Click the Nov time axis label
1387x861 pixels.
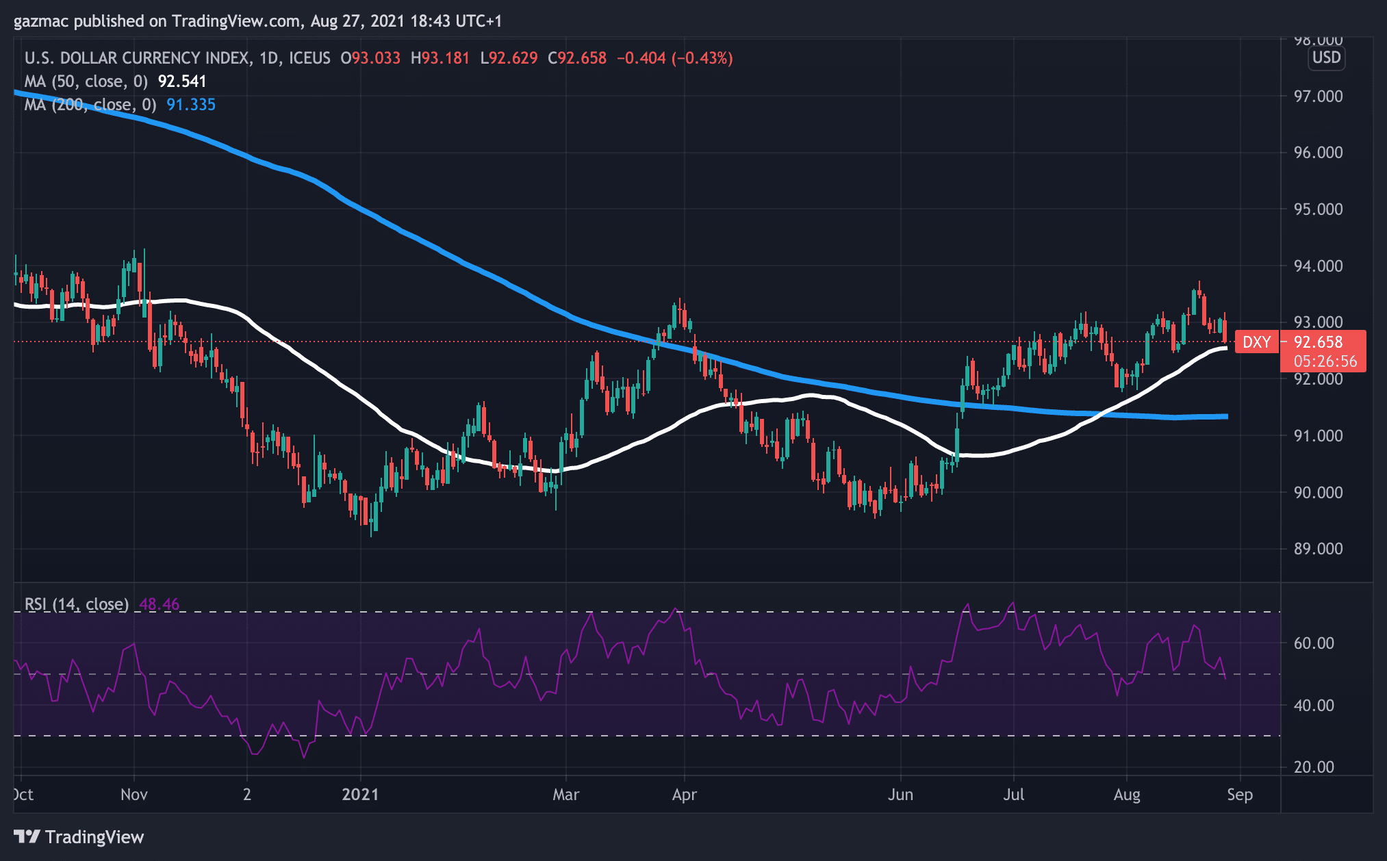134,795
